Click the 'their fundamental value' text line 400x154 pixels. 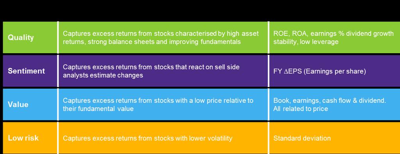tap(98, 109)
